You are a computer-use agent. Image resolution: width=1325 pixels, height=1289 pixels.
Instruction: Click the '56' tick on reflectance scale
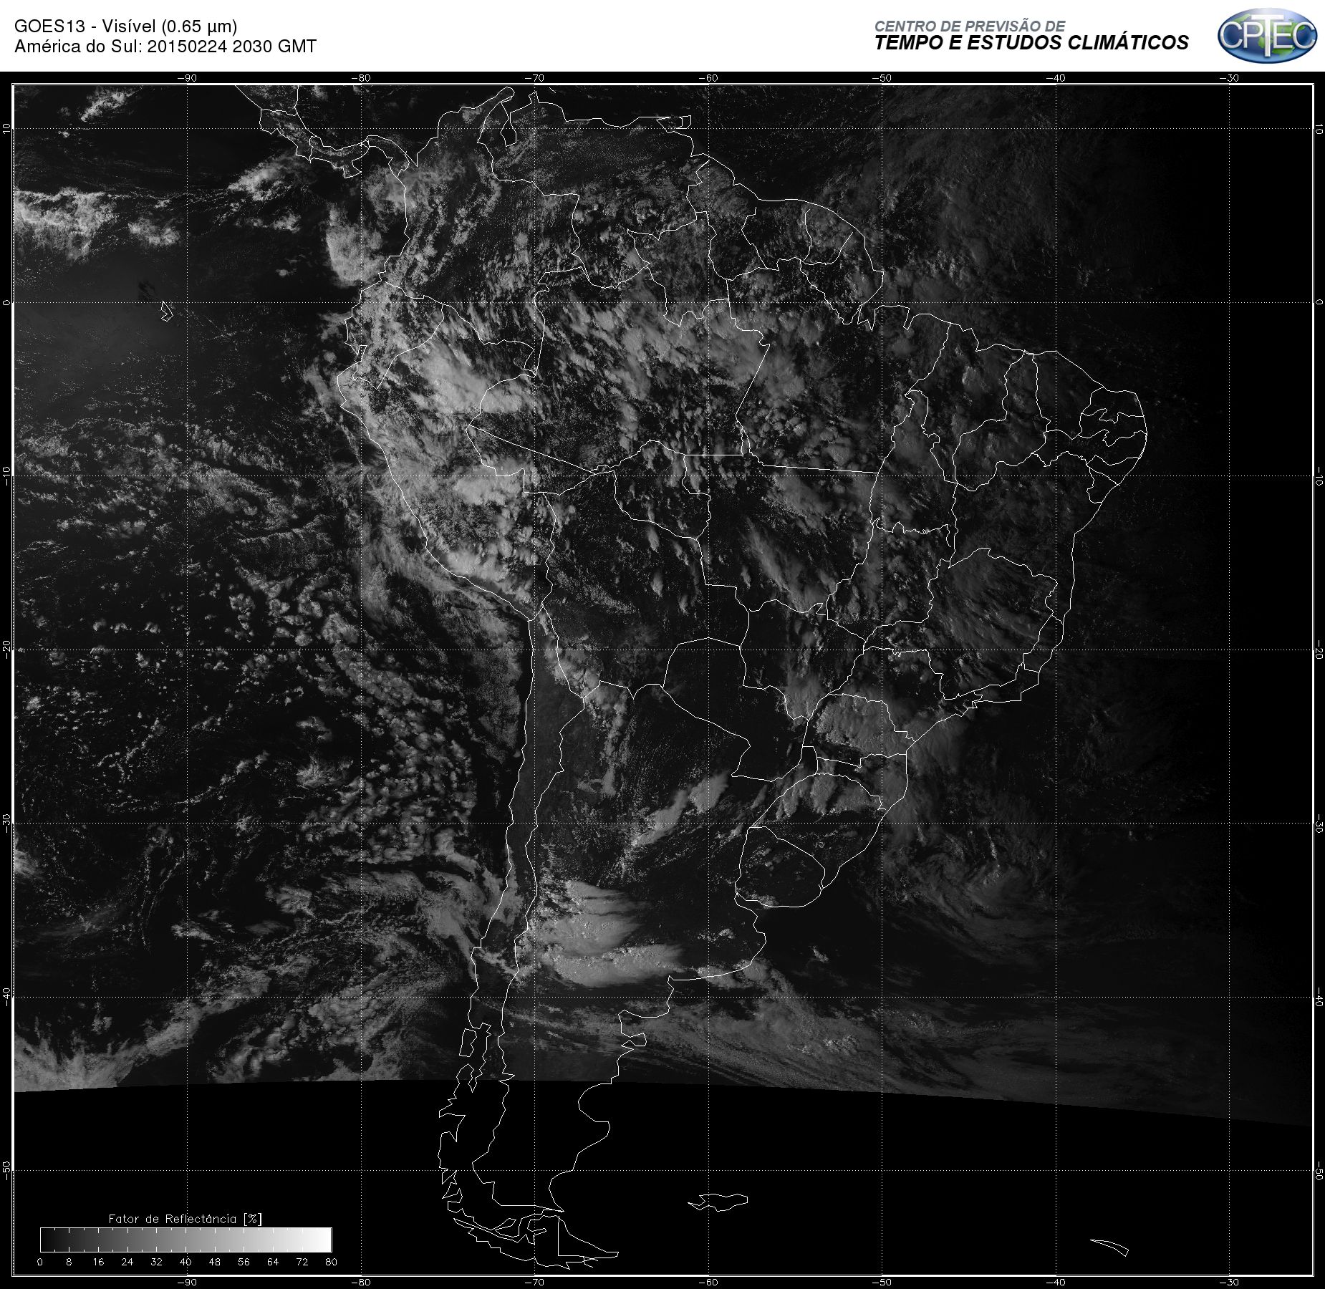pyautogui.click(x=244, y=1262)
